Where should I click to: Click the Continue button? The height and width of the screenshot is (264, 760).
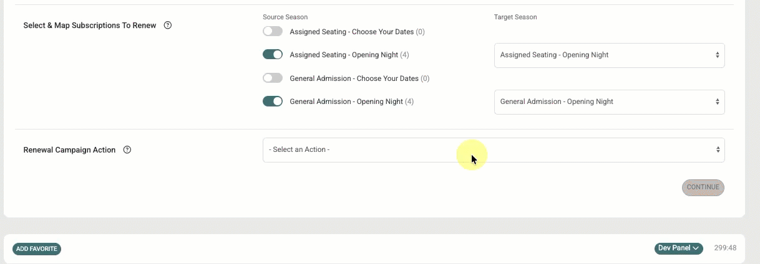pos(703,187)
